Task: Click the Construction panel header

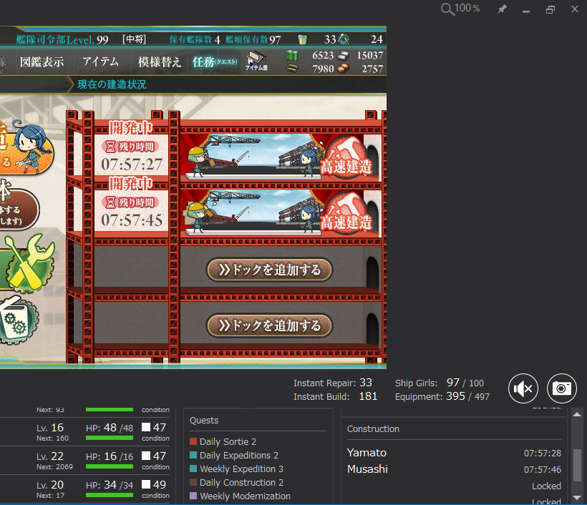Action: click(x=373, y=429)
